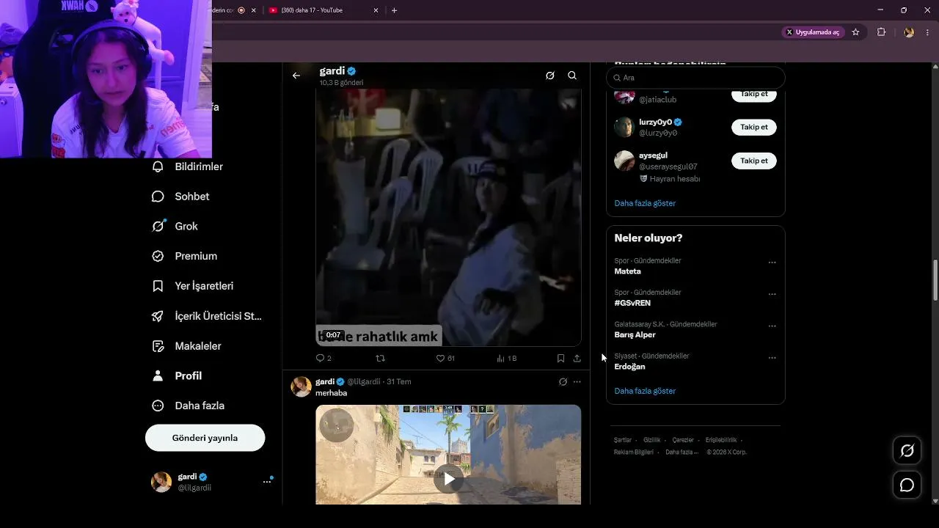Open more options for the Mateta trend

click(772, 263)
